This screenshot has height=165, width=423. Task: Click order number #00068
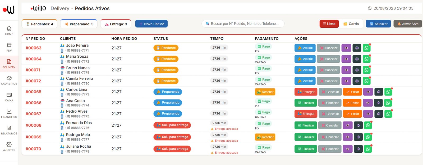pos(34,125)
